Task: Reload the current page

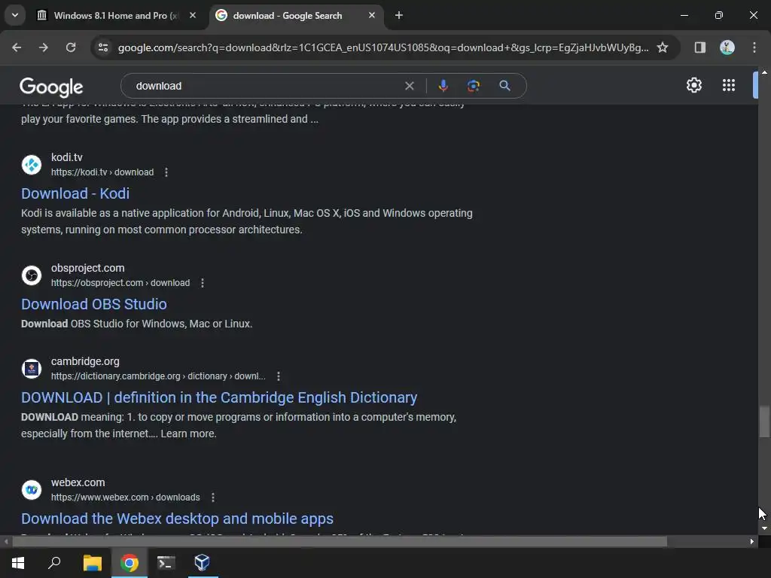Action: coord(71,47)
